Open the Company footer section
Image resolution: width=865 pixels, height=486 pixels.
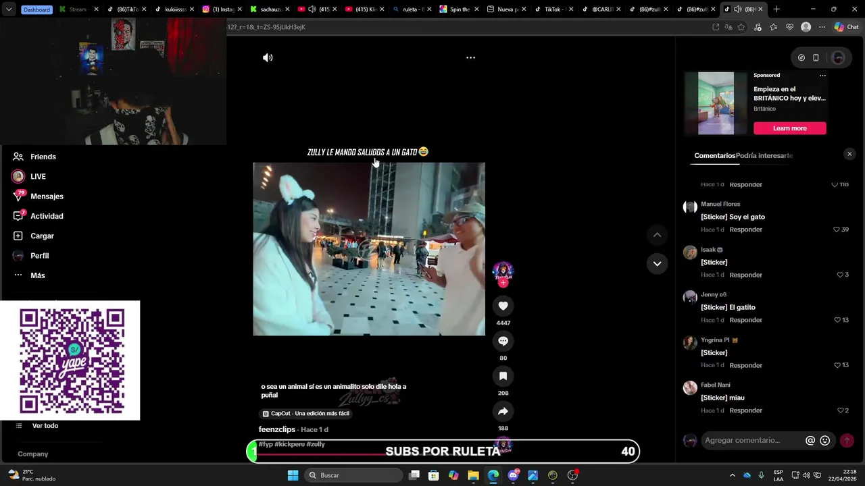coord(33,454)
